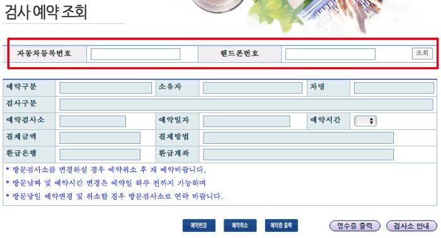The width and height of the screenshot is (441, 238).
Task: Focus the 소유자 field
Action: 253,88
